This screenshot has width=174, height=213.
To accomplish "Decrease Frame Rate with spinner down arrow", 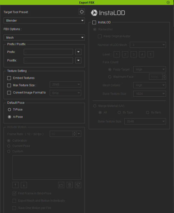I will pos(74,135).
